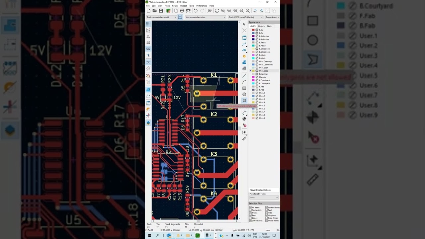The height and width of the screenshot is (239, 425).
Task: Uncheck Footprints in Selection Filter
Action: [250, 210]
